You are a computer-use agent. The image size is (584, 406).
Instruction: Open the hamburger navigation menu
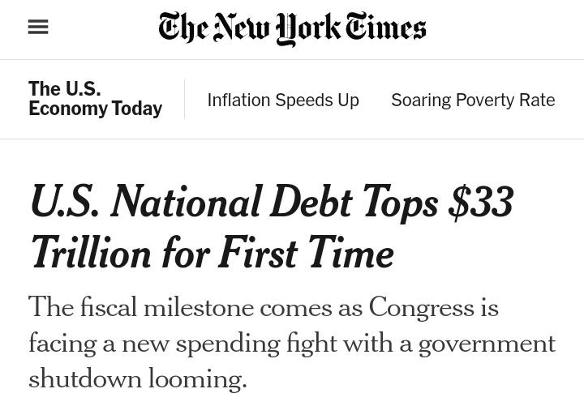click(x=38, y=27)
